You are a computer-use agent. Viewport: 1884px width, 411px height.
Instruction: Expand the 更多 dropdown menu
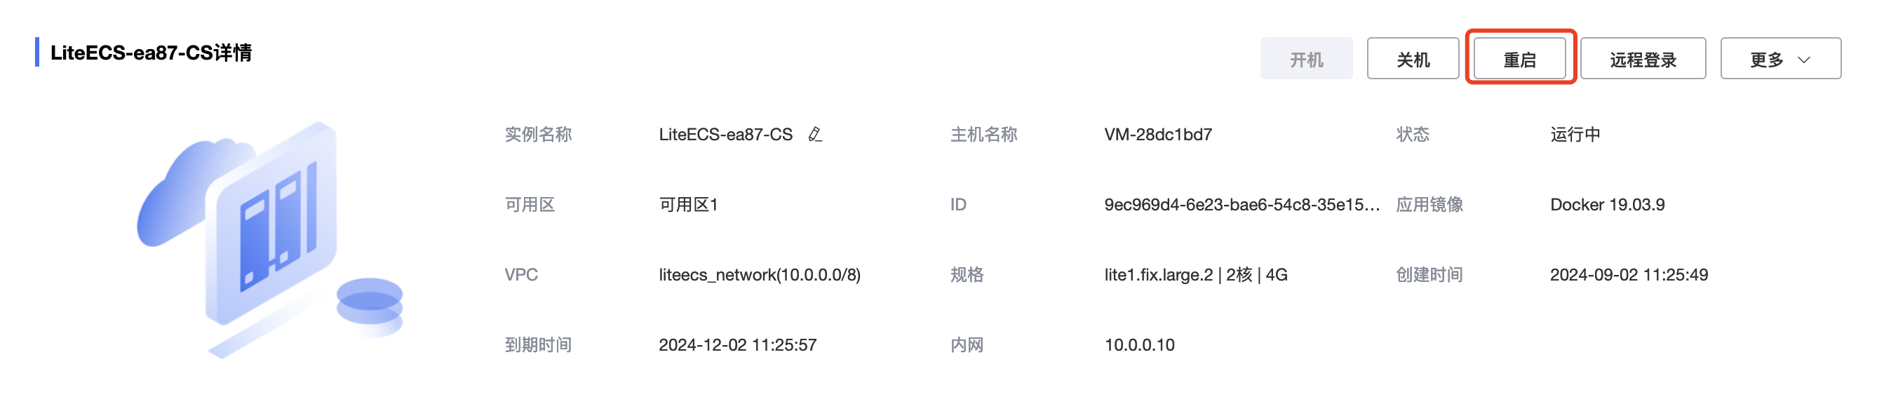click(1780, 58)
